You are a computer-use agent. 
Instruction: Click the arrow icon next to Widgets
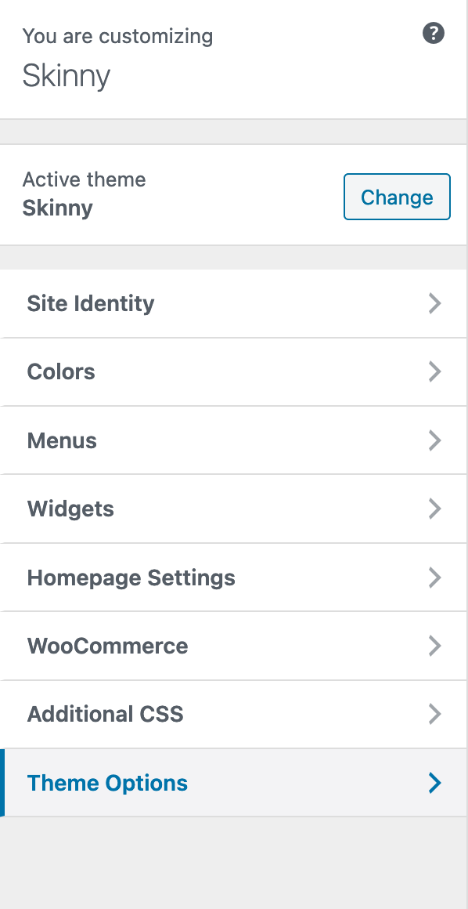pos(434,509)
